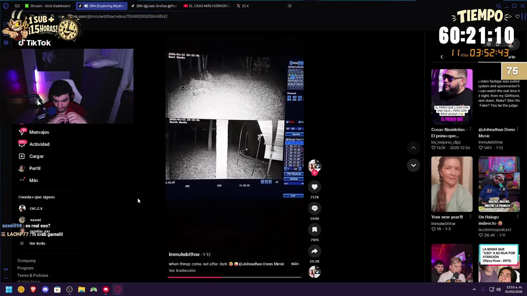Switch to the '(1) X' tab
This screenshot has width=527, height=296.
tap(243, 6)
